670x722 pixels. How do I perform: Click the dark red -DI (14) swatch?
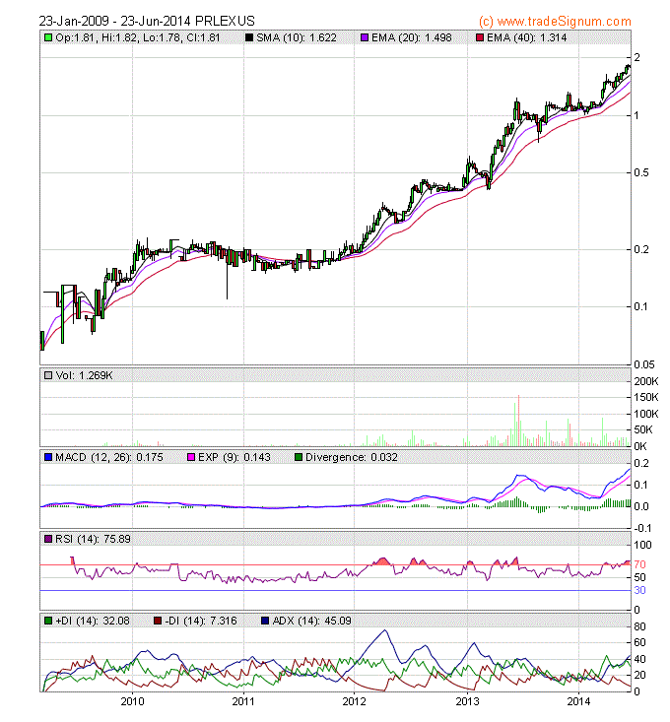click(158, 621)
